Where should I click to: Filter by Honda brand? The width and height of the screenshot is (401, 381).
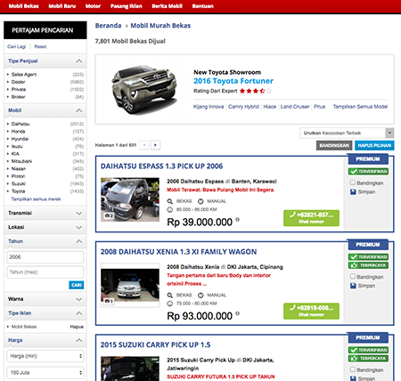18,132
